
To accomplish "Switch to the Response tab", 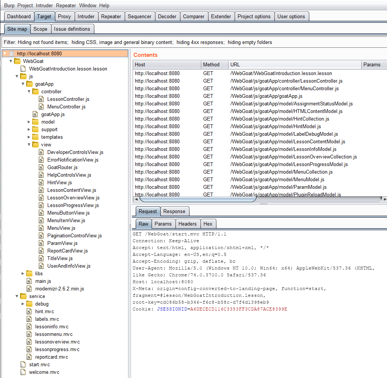I will (174, 211).
